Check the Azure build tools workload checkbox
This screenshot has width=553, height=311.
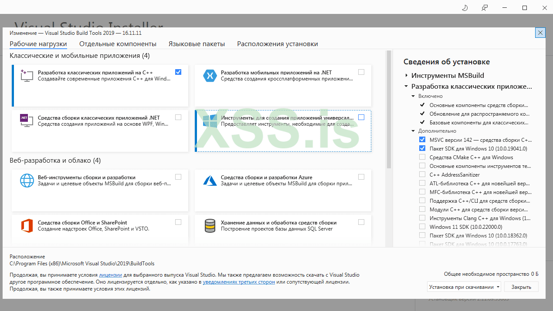tap(361, 177)
